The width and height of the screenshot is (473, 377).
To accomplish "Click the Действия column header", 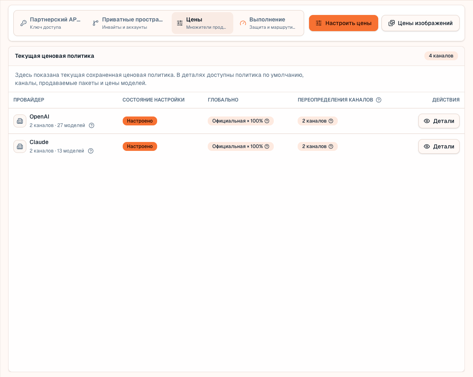I will coord(446,100).
